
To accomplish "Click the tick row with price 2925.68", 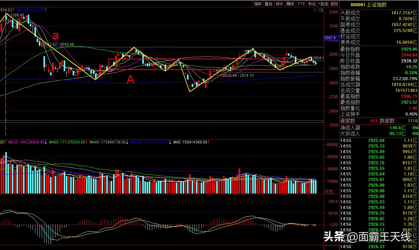I will pos(379,141).
